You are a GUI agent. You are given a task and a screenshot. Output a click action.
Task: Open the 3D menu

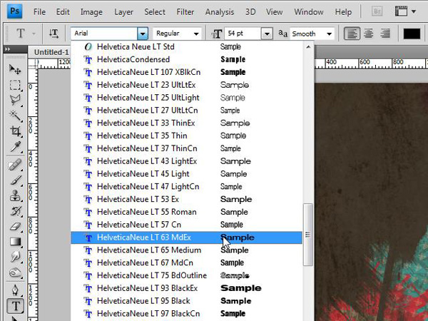[x=250, y=12]
